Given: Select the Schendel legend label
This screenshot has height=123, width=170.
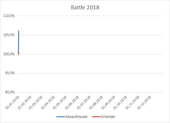Looking at the screenshot, I should tap(108, 117).
